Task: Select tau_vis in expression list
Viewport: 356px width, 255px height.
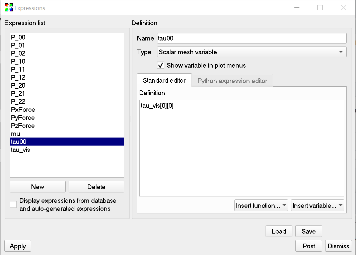Action: pos(67,150)
